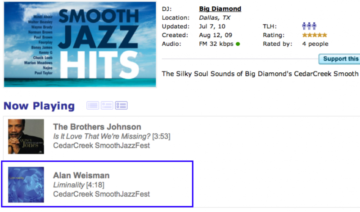
Task: Select The Brothers Johnson artist name
Action: click(97, 127)
